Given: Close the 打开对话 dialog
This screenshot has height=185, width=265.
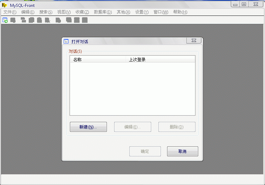Looking at the screenshot, I should [x=194, y=40].
